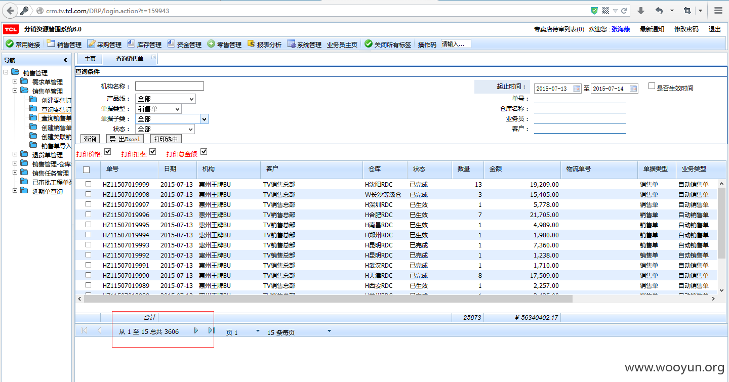Click the browser back arrow button

click(x=10, y=11)
